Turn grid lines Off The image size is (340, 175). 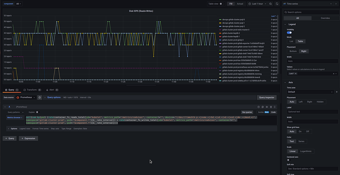coord(307,132)
